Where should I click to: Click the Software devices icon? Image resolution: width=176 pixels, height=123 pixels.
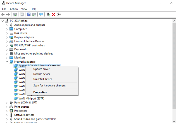pos(11,115)
